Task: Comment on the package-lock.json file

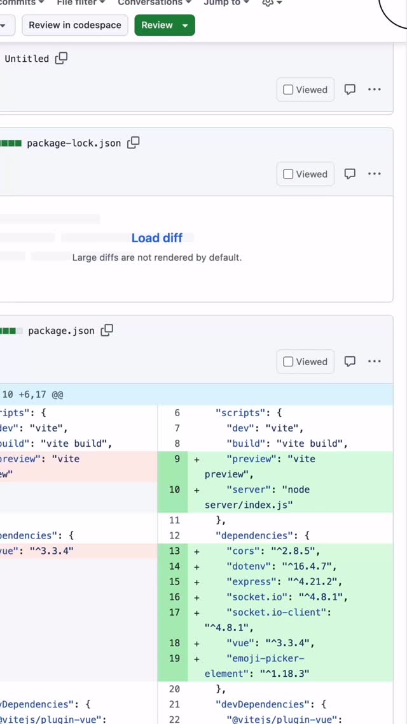Action: [350, 174]
